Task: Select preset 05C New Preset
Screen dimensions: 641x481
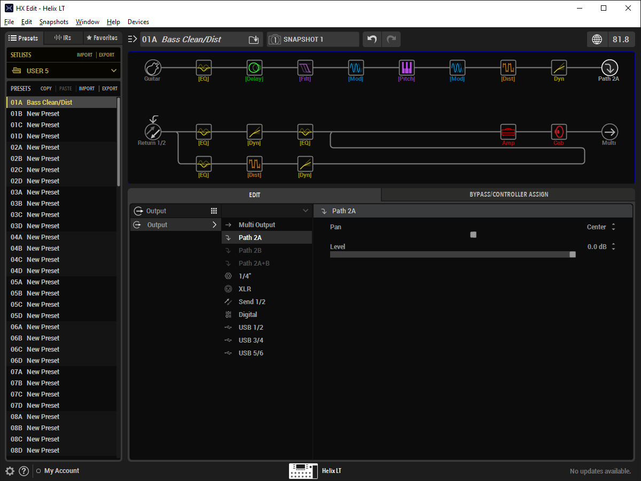Action: coord(61,305)
